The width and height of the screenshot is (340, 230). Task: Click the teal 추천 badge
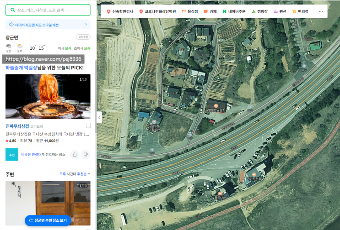(12, 155)
